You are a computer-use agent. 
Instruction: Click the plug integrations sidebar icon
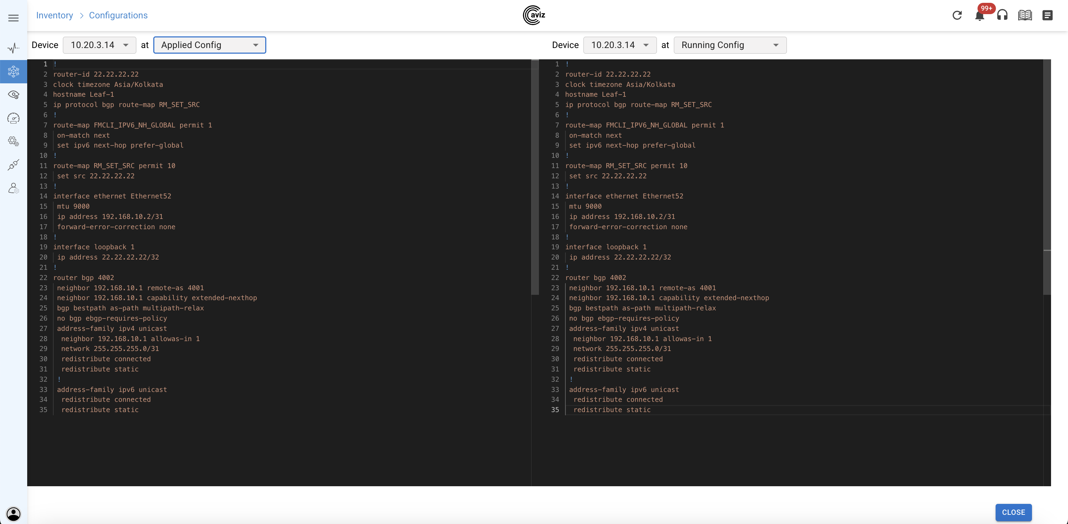[13, 165]
